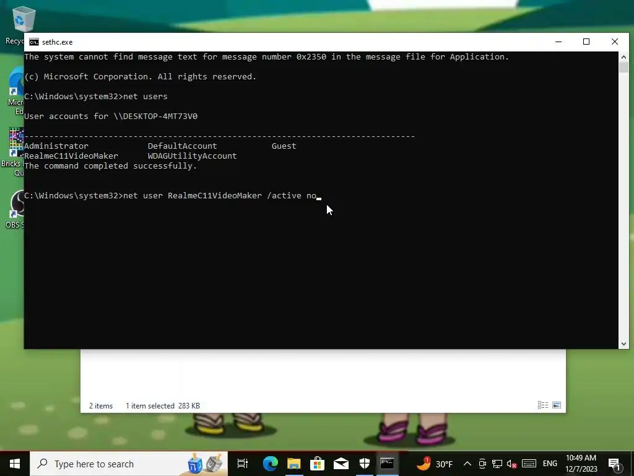
Task: Open Windows Security shield on the taskbar
Action: click(364, 464)
